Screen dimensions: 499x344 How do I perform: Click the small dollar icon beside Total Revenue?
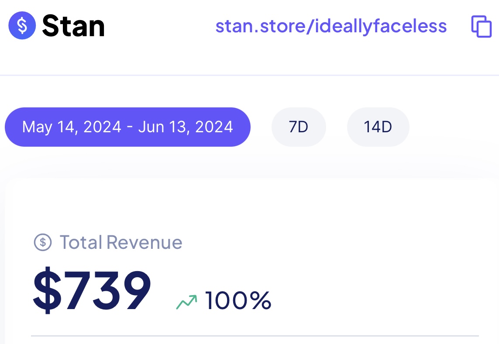click(x=42, y=242)
